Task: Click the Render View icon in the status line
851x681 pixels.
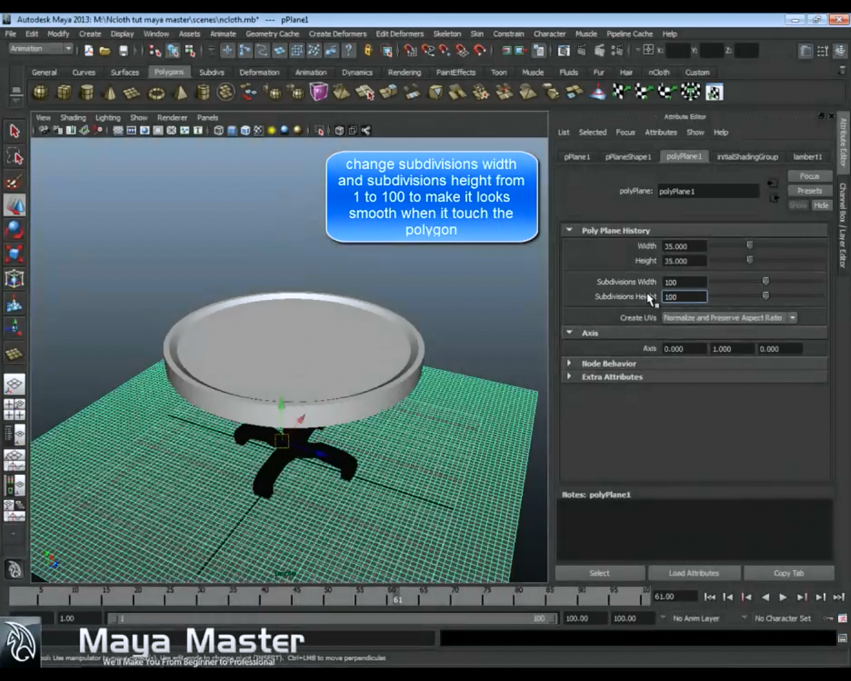Action: 564,50
